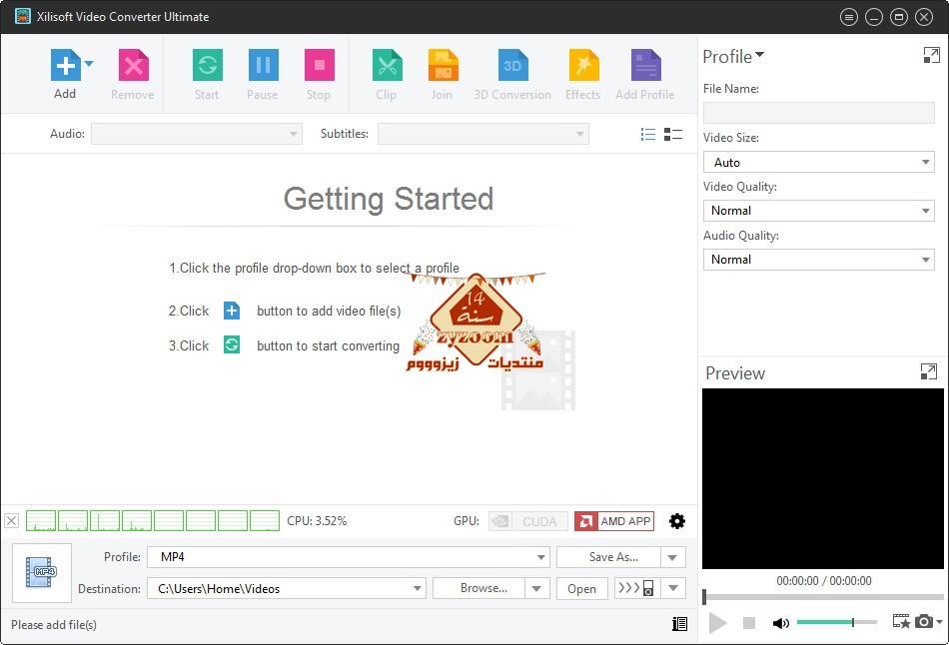949x645 pixels.
Task: Play the preview video
Action: click(x=717, y=623)
